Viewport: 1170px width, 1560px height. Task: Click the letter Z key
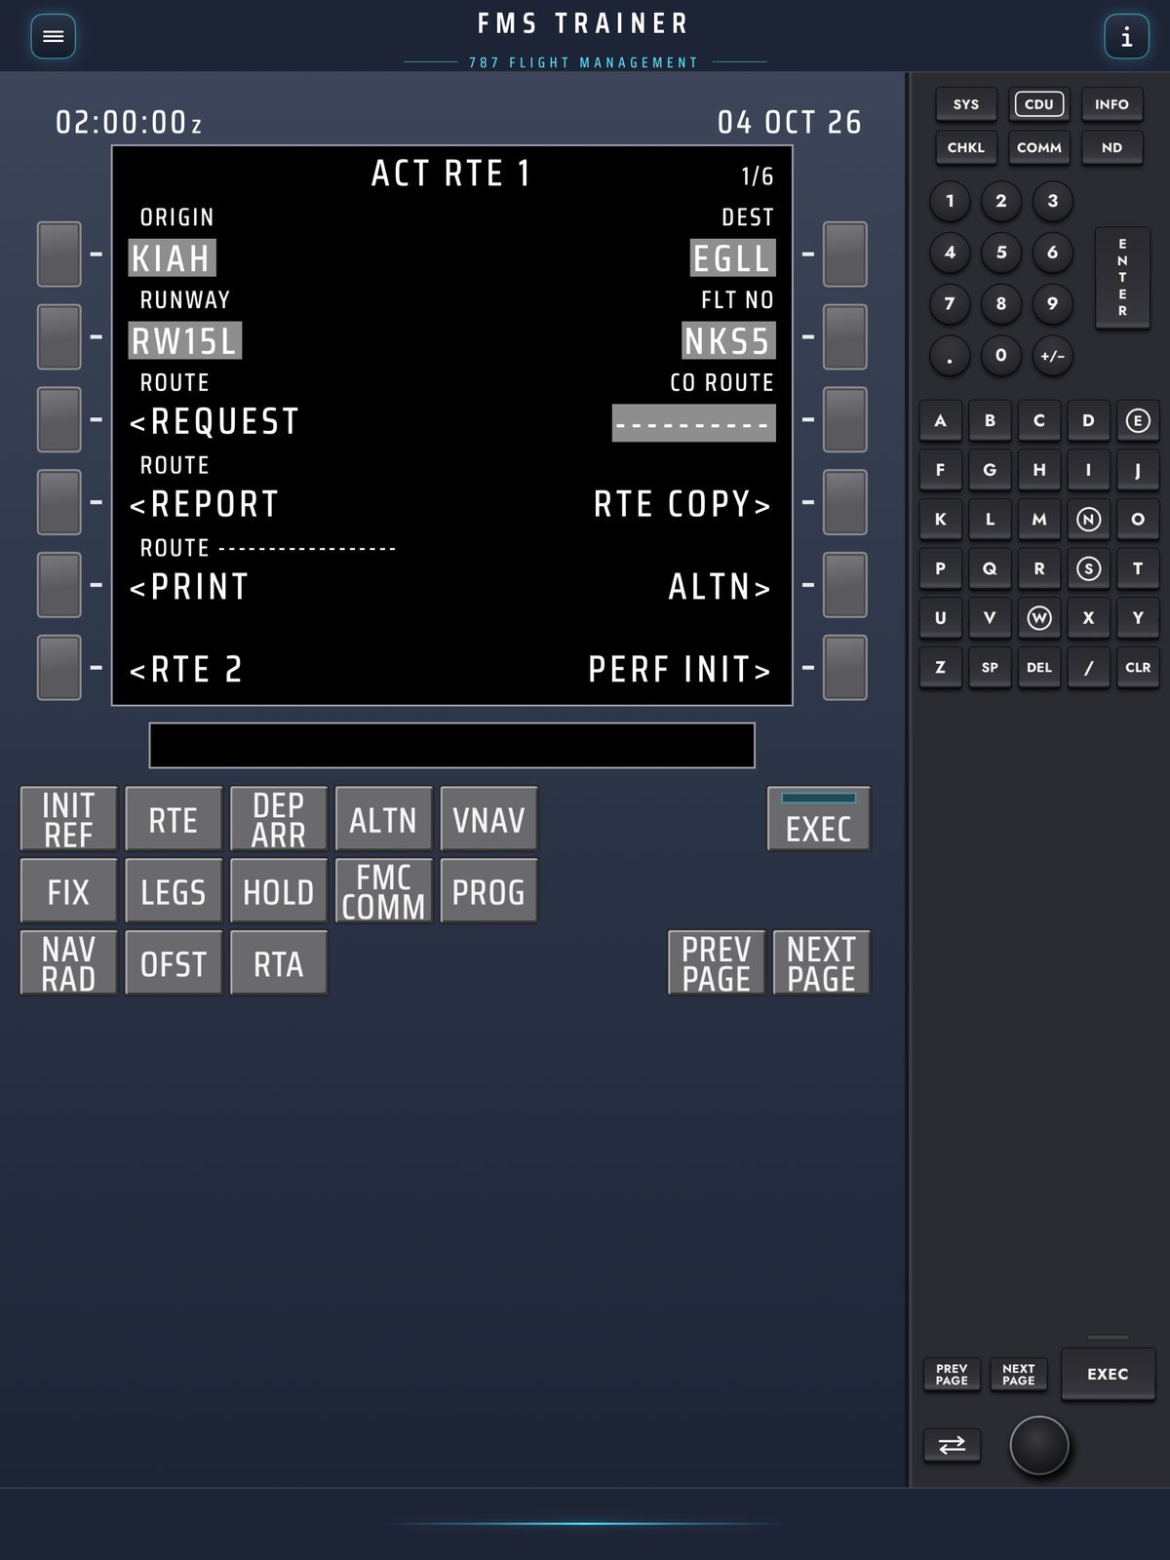tap(941, 668)
